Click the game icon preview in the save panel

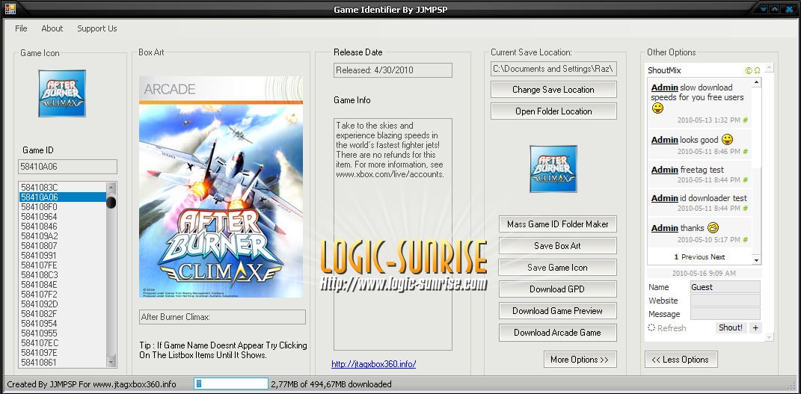coord(553,169)
